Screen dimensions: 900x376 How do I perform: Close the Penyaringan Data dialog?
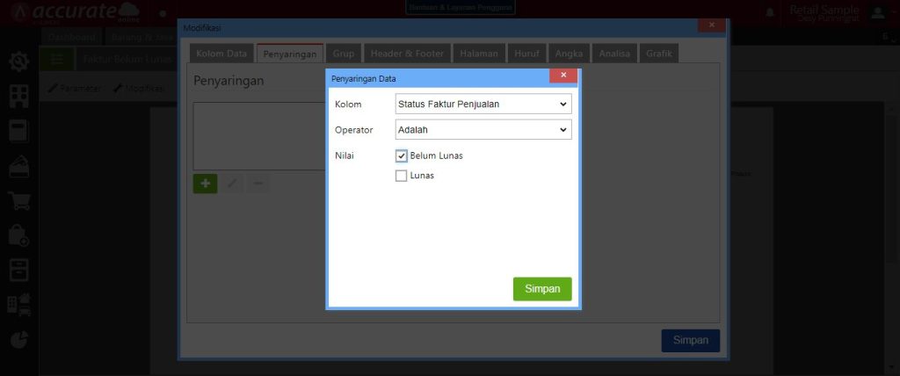[x=563, y=76]
